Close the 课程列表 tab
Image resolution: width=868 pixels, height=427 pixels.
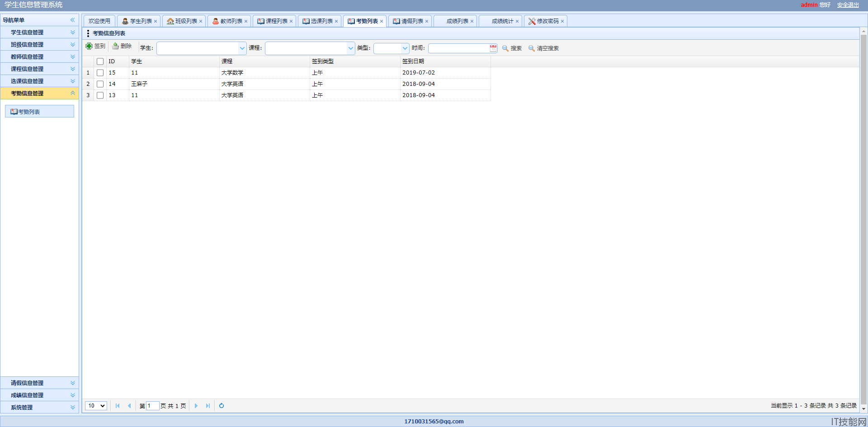click(291, 21)
